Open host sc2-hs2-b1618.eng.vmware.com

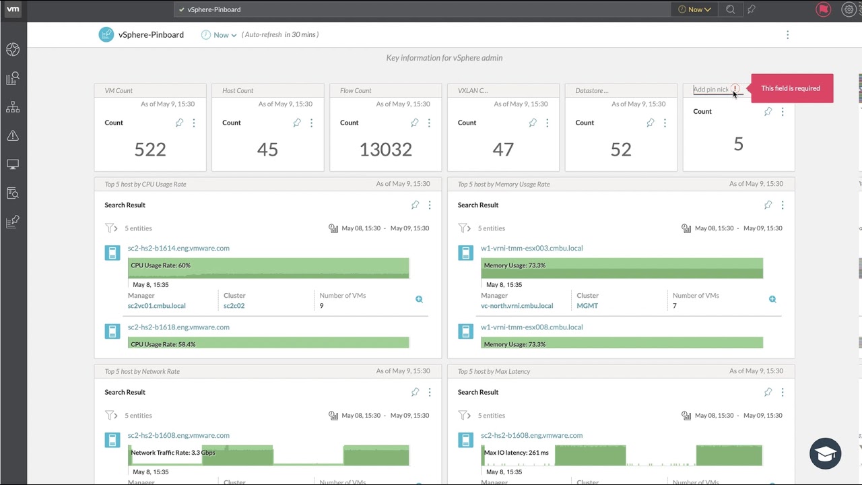[x=178, y=327]
